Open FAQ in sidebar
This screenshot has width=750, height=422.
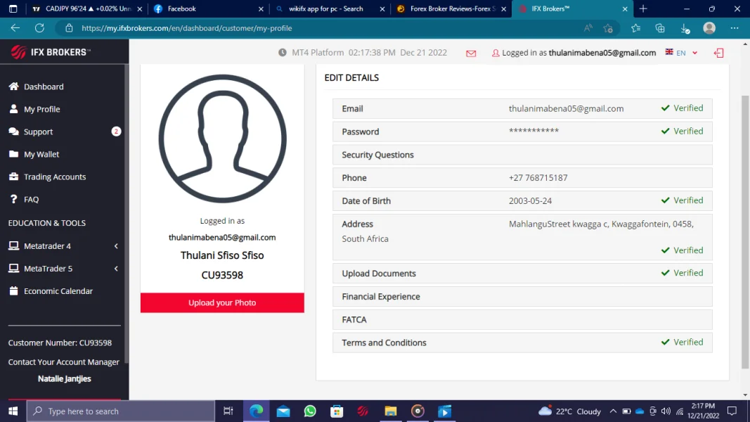(x=31, y=199)
